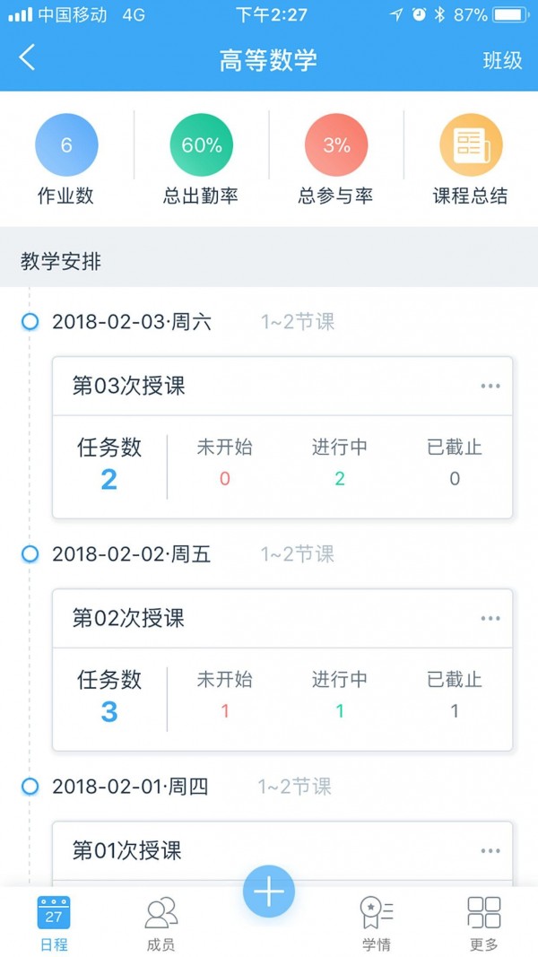This screenshot has height=957, width=538.
Task: View 进行中 tasks count in 第02次授课
Action: [x=339, y=695]
